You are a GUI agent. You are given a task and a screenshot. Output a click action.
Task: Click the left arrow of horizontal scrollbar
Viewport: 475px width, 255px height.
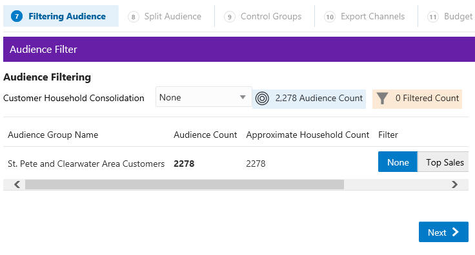pos(17,185)
